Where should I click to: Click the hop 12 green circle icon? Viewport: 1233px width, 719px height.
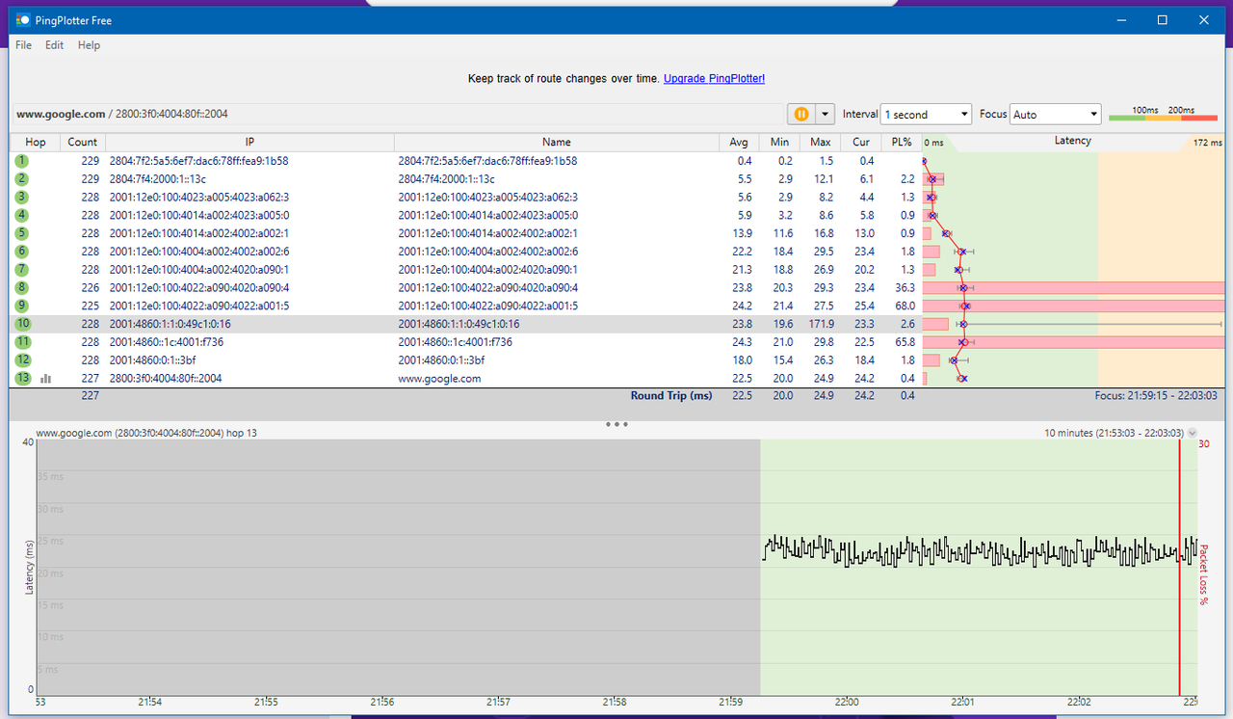pos(22,360)
